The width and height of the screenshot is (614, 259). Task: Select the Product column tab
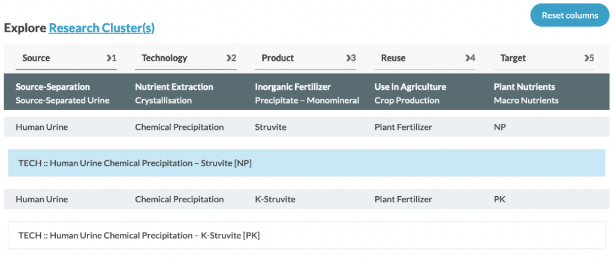coord(305,58)
